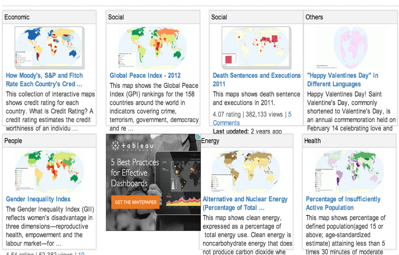Click the Tableau logo in the ad
Image resolution: width=399 pixels, height=255 pixels.
pyautogui.click(x=133, y=146)
